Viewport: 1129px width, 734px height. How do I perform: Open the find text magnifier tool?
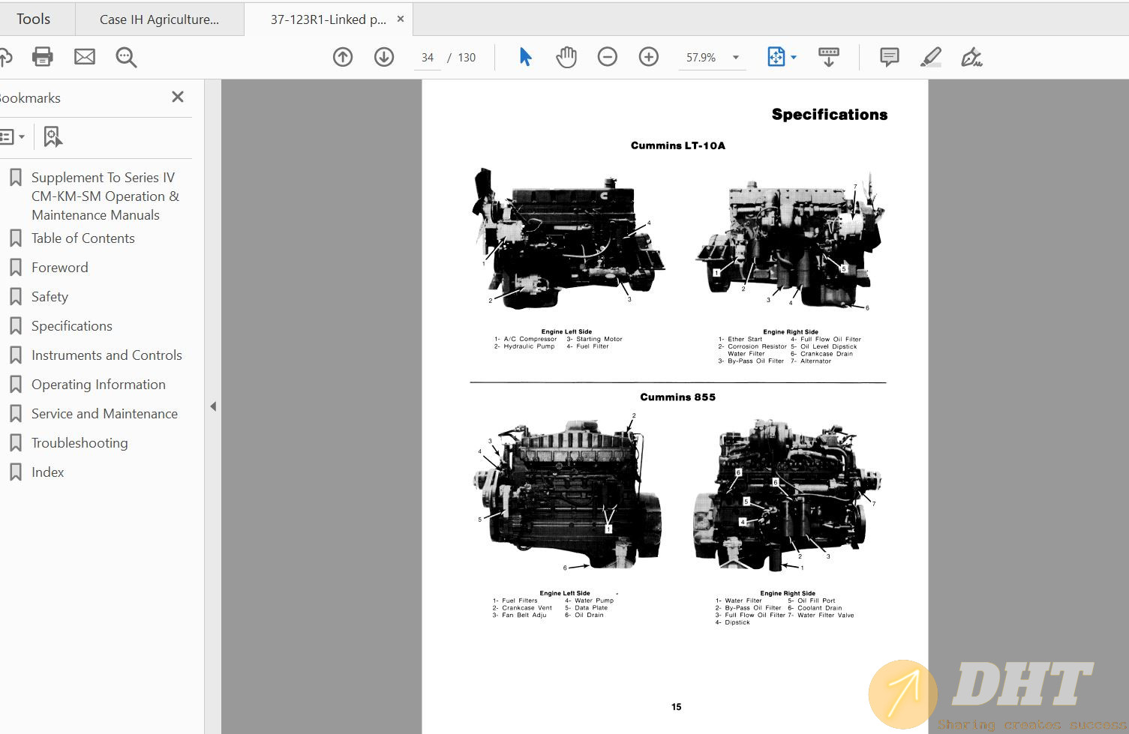point(126,57)
